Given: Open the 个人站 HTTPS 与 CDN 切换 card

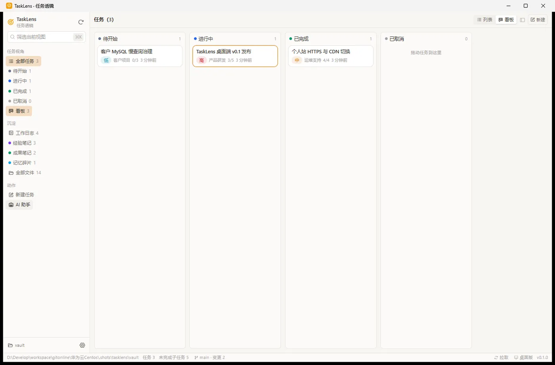Looking at the screenshot, I should pyautogui.click(x=331, y=56).
